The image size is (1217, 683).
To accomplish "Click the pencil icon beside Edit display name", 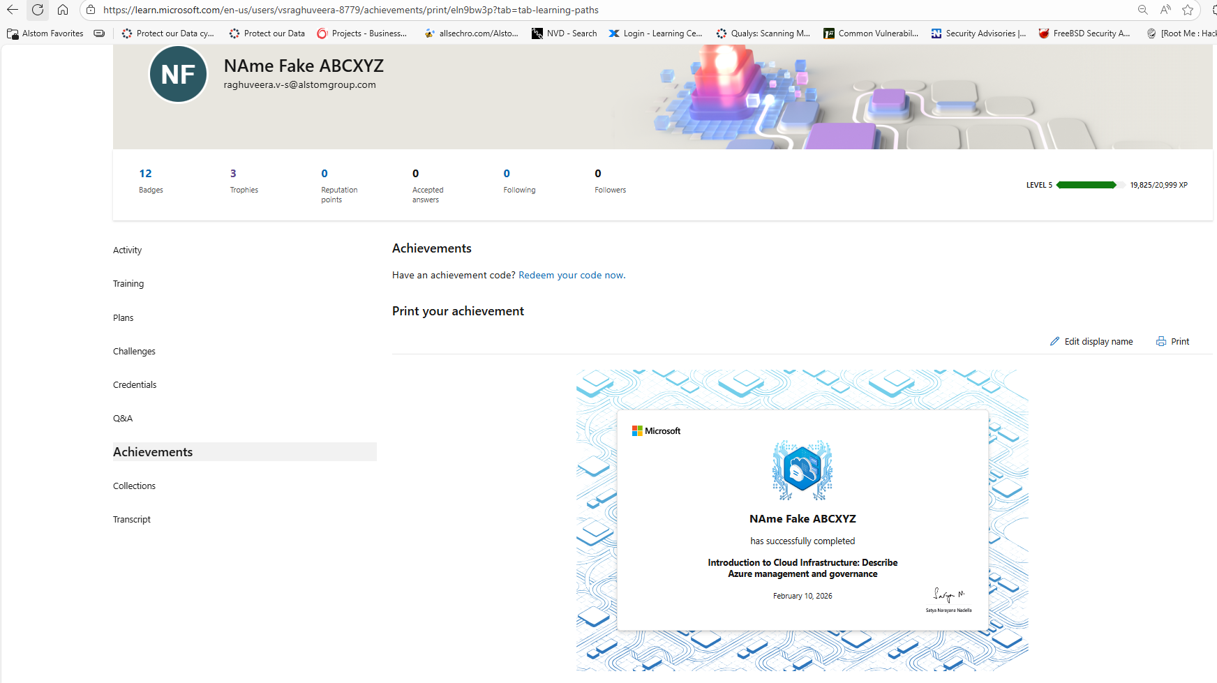I will click(x=1054, y=341).
